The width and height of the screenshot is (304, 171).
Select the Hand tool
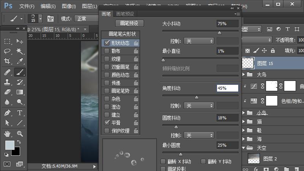click(7, 134)
